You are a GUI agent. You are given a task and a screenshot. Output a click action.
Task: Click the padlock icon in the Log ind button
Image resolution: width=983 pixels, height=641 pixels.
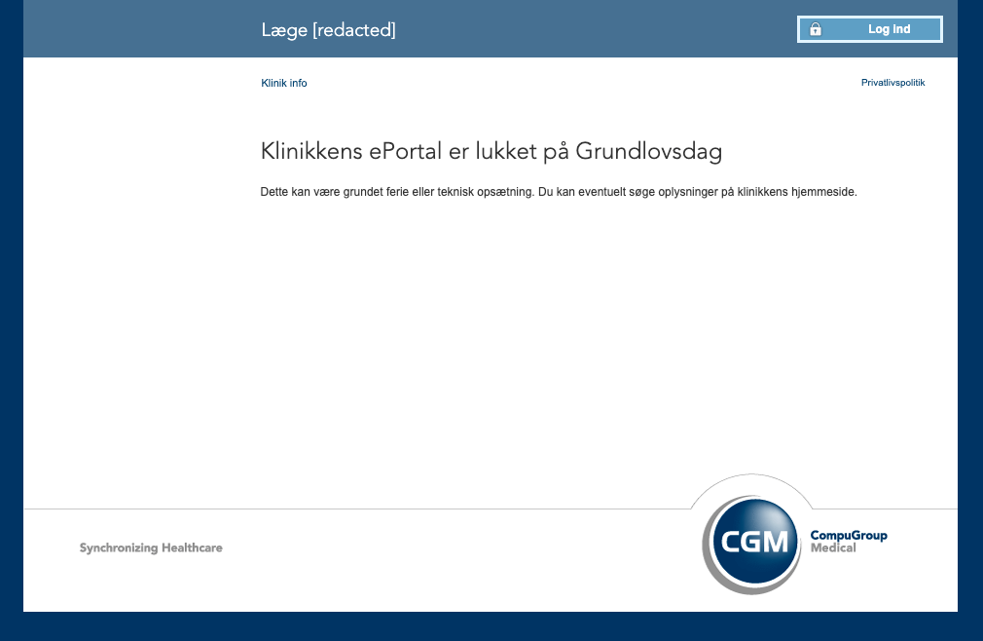pyautogui.click(x=815, y=28)
